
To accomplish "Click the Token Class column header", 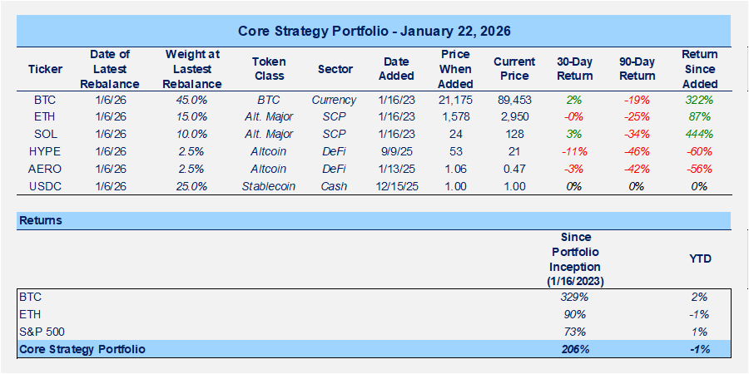I will [x=269, y=69].
